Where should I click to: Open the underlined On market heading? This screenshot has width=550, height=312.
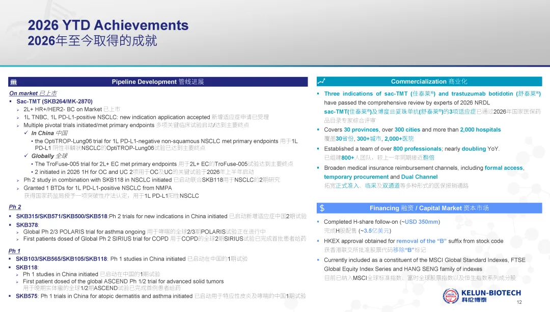coord(33,93)
